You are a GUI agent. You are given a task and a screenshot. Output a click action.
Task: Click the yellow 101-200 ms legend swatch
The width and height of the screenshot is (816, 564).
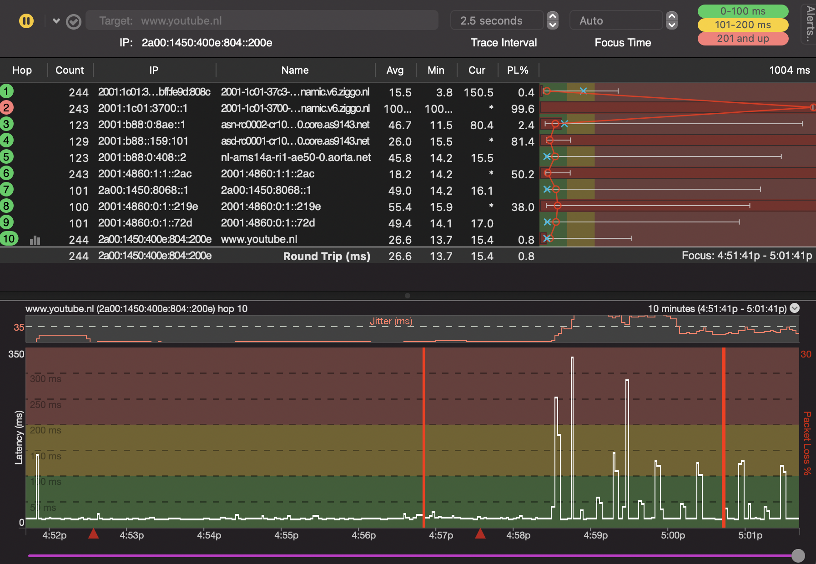[x=743, y=25]
